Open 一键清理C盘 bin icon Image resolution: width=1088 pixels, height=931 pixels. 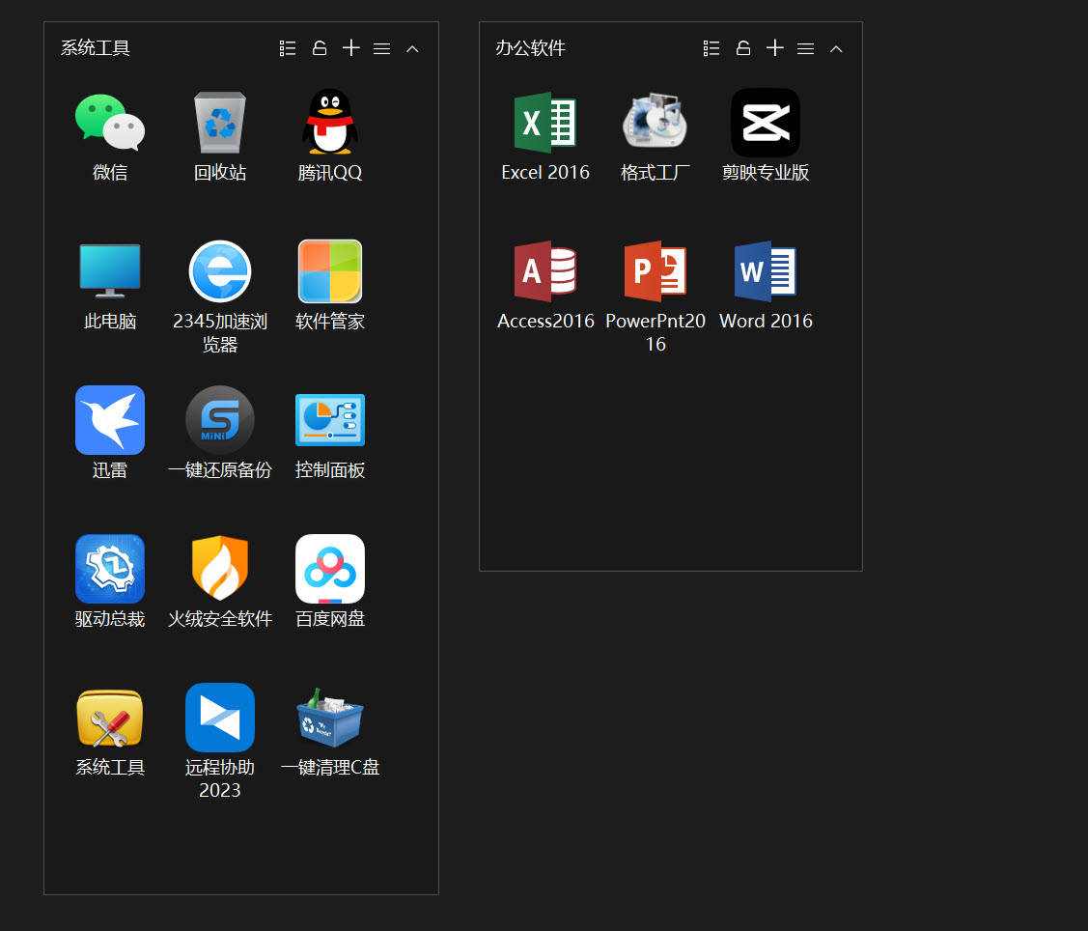(330, 718)
